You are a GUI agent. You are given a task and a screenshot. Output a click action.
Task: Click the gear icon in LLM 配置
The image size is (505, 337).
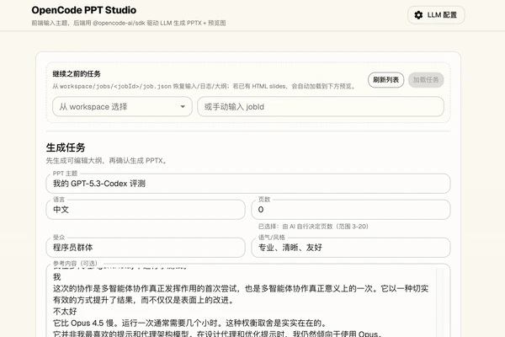(418, 15)
